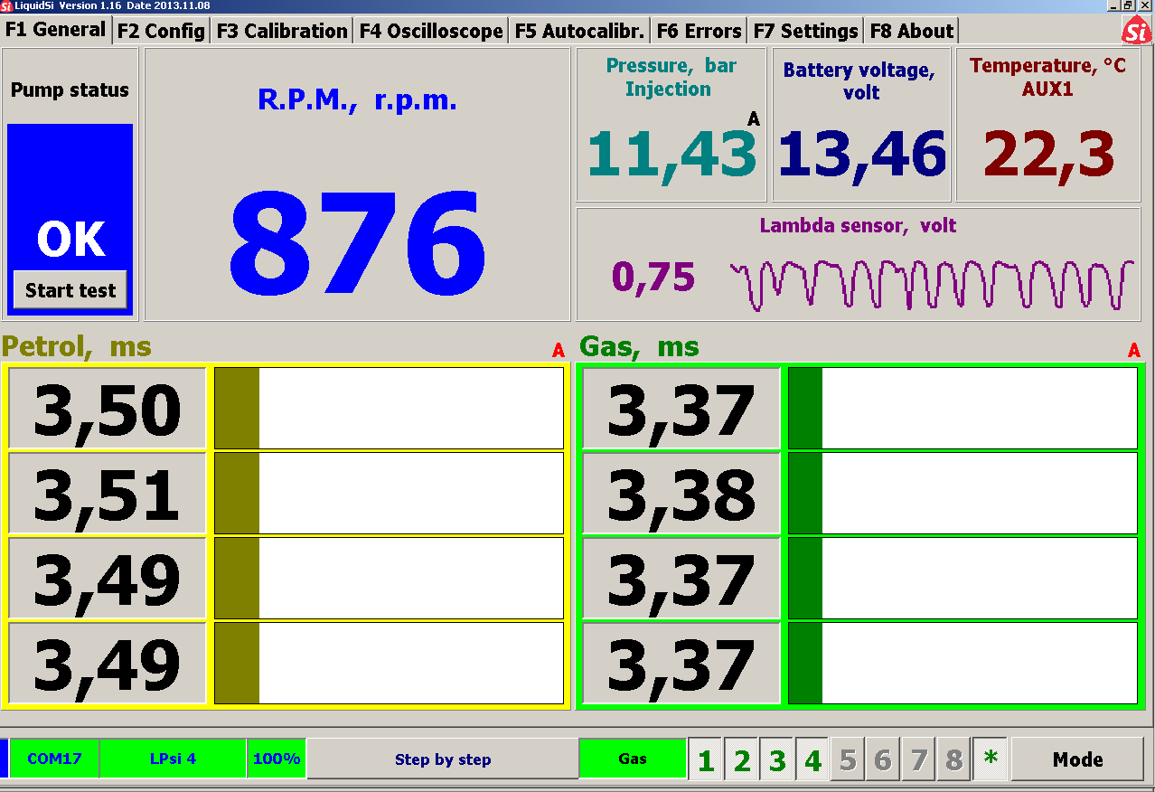Open the F6 Errors tab
This screenshot has width=1155, height=792.
coord(699,31)
